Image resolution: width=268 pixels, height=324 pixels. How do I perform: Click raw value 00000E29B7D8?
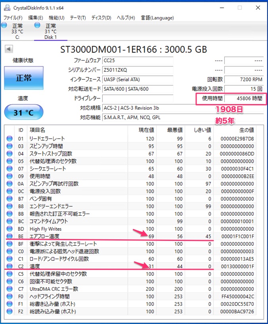(237, 138)
